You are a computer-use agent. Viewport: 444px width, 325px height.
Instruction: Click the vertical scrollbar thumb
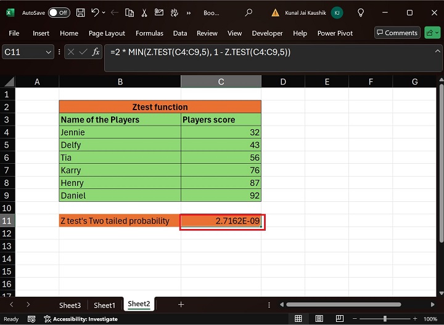(x=441, y=163)
